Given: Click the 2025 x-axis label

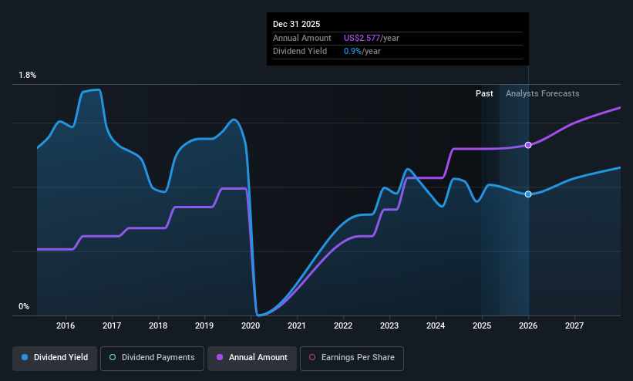Looking at the screenshot, I should 482,325.
